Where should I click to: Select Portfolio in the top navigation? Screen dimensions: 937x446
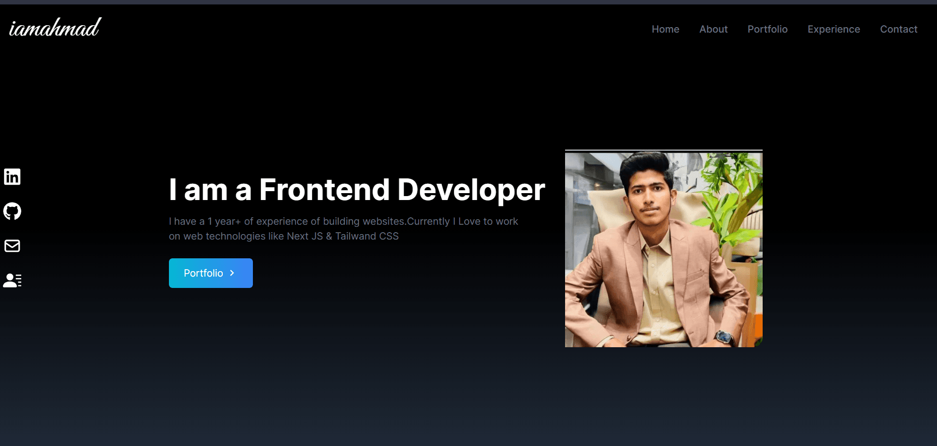767,29
